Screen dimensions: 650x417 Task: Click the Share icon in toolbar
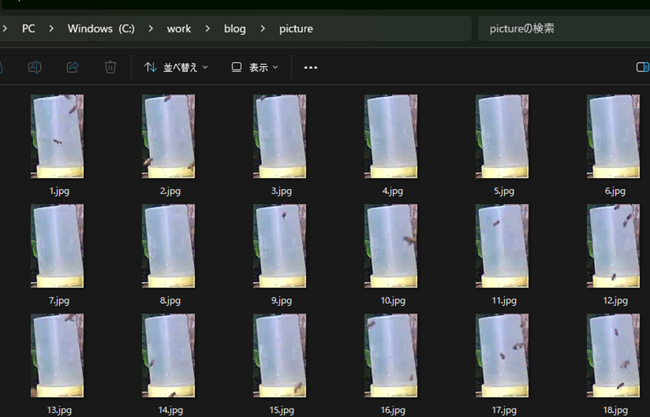(x=72, y=67)
